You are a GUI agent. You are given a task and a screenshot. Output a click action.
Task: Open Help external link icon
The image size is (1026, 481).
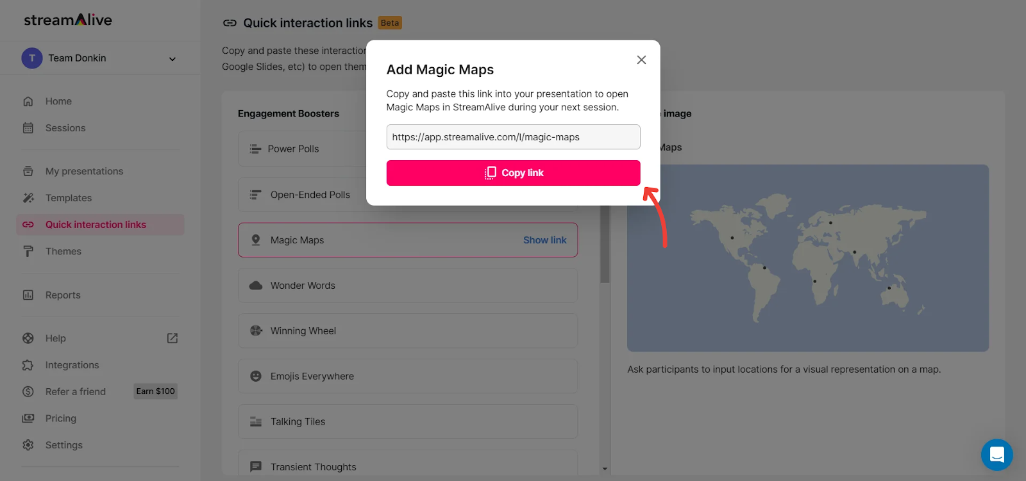(172, 338)
